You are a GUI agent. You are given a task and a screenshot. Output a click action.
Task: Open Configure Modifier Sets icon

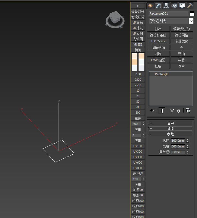click(188, 111)
